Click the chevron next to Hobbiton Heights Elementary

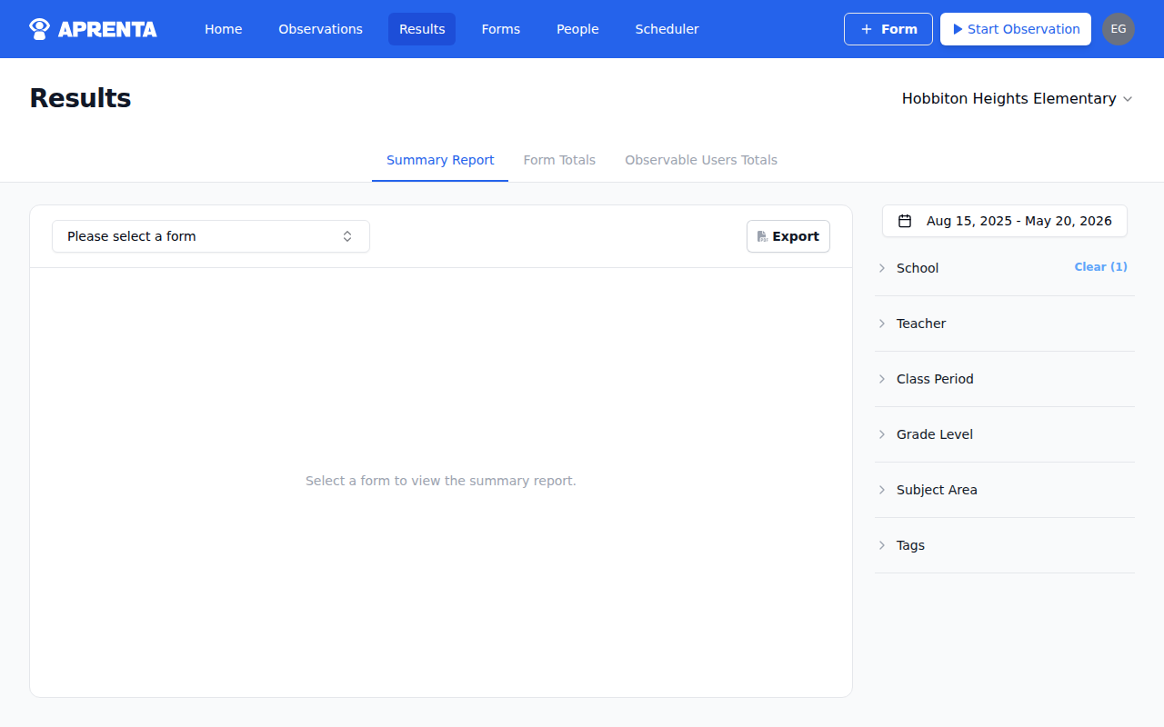[x=1128, y=98]
